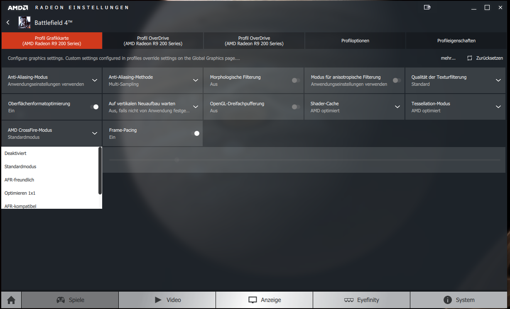Screen dimensions: 510x309
Task: Toggle Modus für anisotropische Filterung switch
Action: tap(397, 80)
